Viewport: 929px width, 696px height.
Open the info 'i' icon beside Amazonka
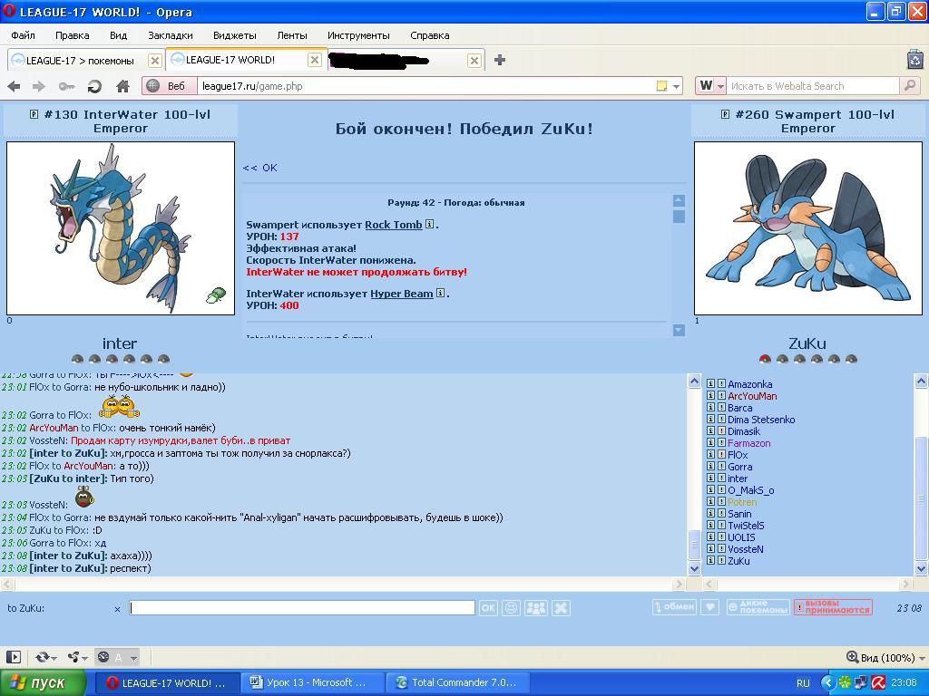[x=711, y=383]
